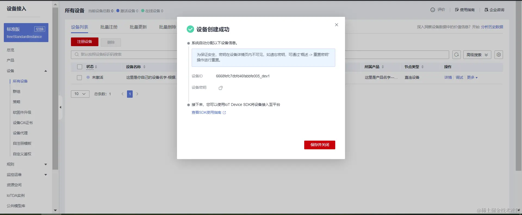This screenshot has height=215, width=522.
Task: Click the 未激活 status cell
Action: [x=98, y=78]
